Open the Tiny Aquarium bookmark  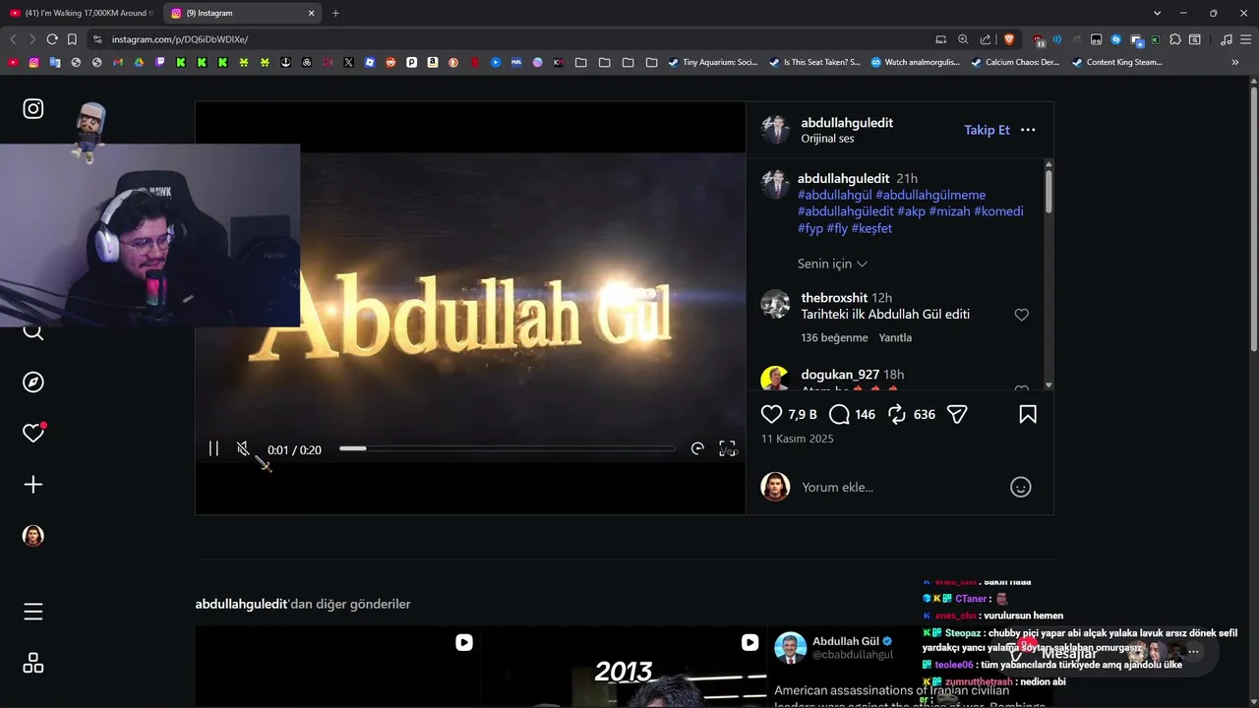pyautogui.click(x=712, y=62)
